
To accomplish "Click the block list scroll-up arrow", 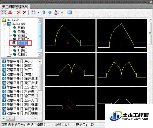I will click(40, 61).
